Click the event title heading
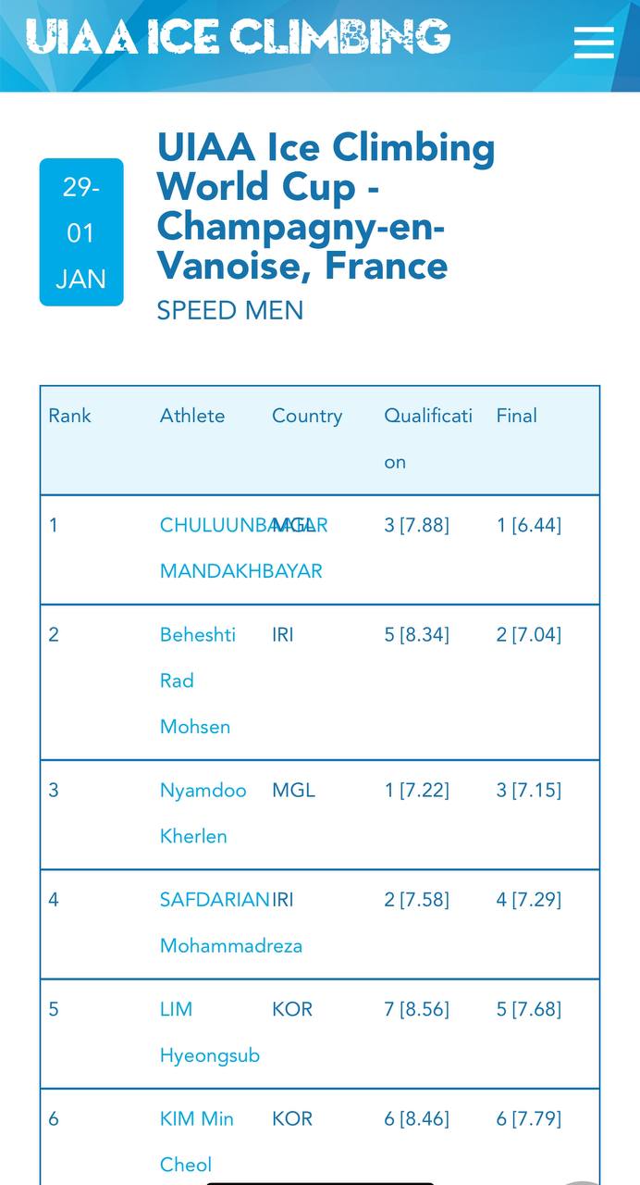The width and height of the screenshot is (640, 1185). pyautogui.click(x=326, y=206)
